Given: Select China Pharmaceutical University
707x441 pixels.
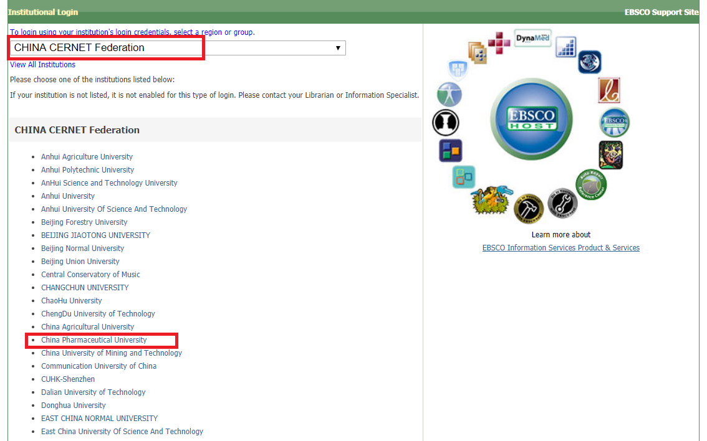Looking at the screenshot, I should point(94,340).
